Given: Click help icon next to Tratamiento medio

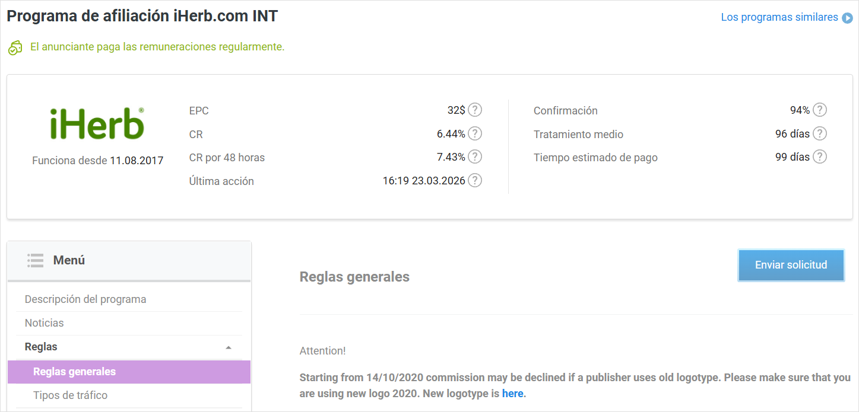Looking at the screenshot, I should click(819, 133).
